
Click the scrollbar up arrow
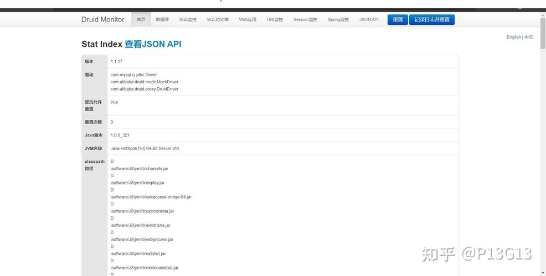[543, 15]
